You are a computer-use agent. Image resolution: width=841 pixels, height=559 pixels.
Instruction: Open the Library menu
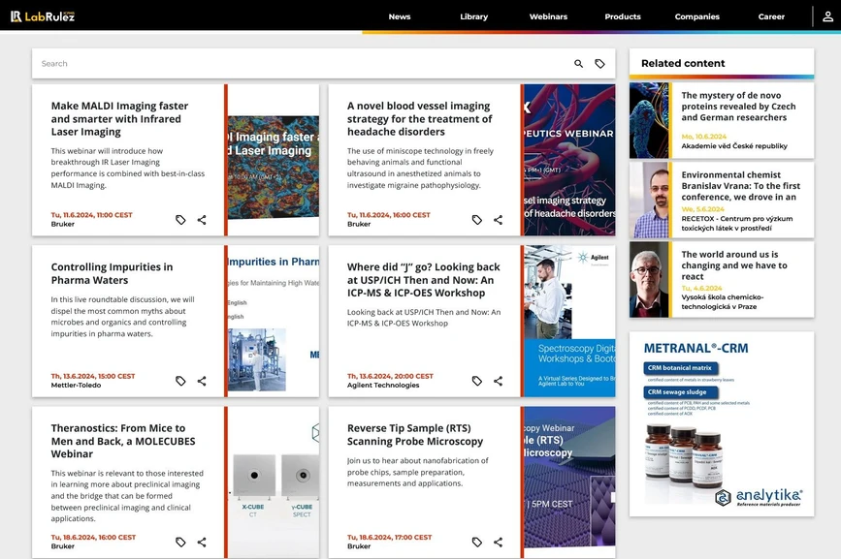[x=474, y=16]
